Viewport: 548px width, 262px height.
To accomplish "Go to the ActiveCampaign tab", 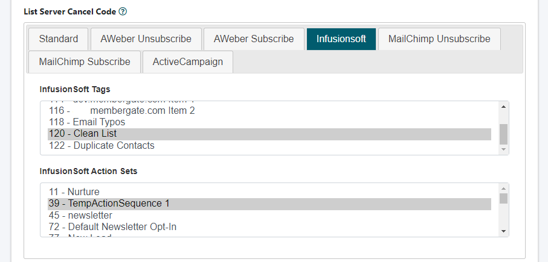I will [188, 62].
